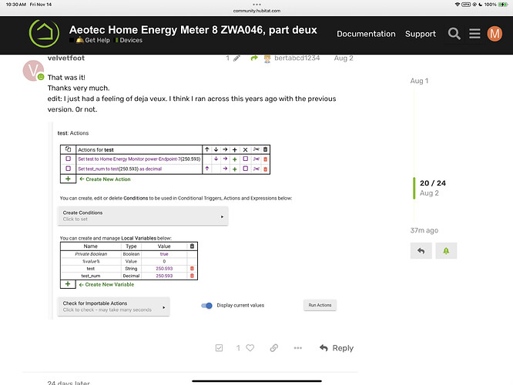Viewport: 513px width, 385px height.
Task: Open Documentation in the header
Action: click(366, 34)
